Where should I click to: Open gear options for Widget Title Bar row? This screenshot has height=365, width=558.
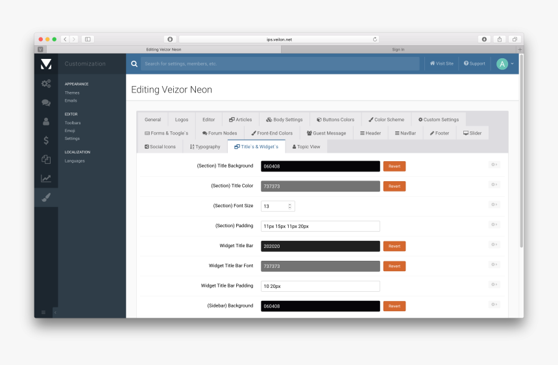[494, 244]
